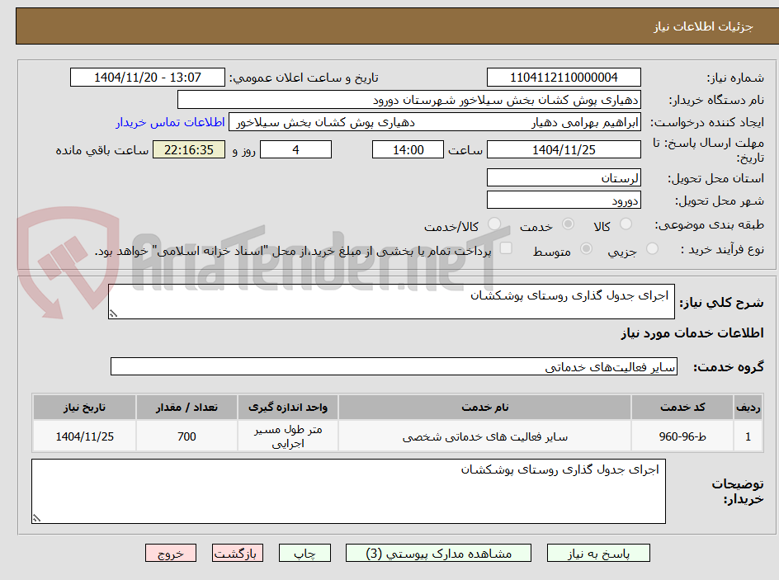779x580 pixels.
Task: Click the remaining days field showing 4
Action: [x=295, y=149]
